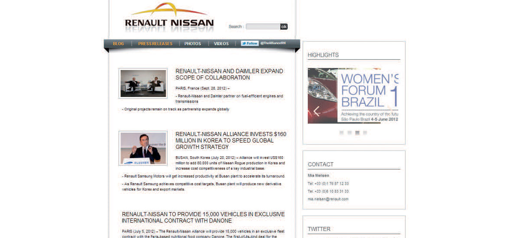Image resolution: width=507 pixels, height=238 pixels.
Task: Submit search with the ok button
Action: click(284, 26)
